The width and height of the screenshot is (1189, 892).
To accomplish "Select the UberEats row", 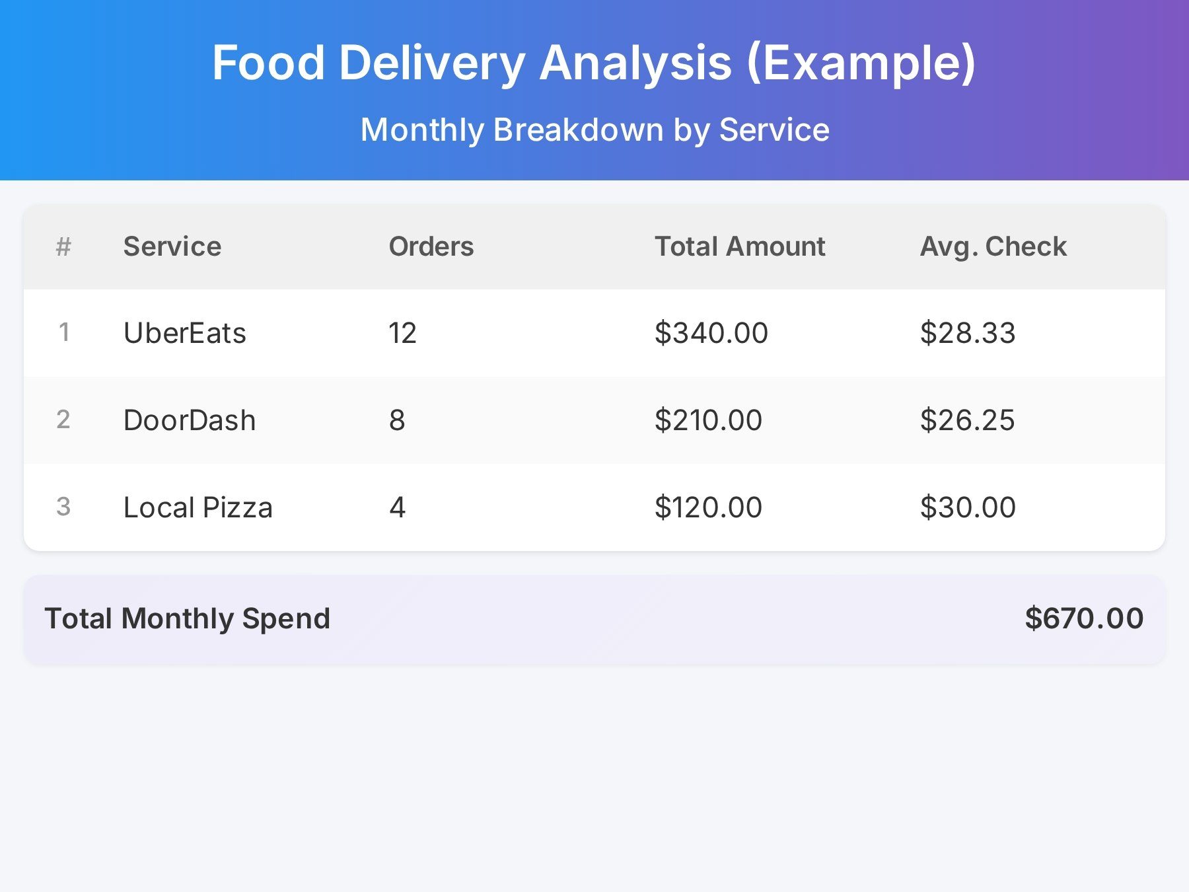I will 594,333.
